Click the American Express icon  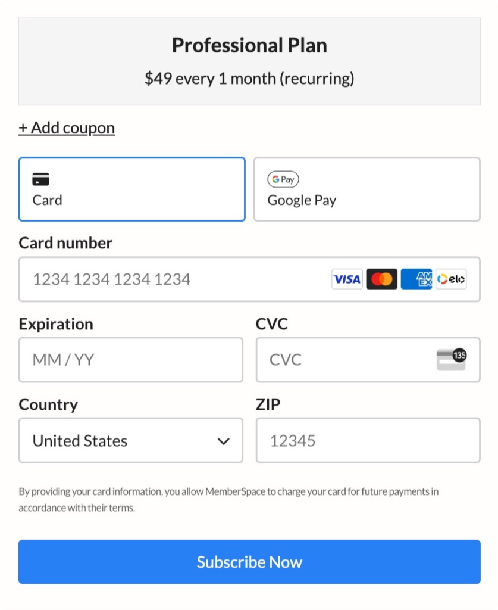click(416, 279)
